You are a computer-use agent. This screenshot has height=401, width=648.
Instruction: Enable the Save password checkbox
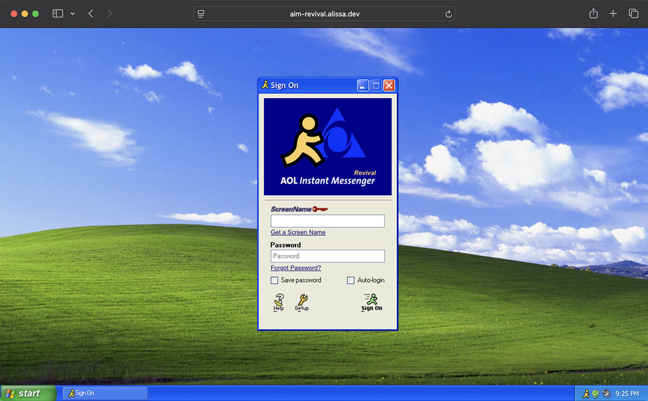(274, 280)
